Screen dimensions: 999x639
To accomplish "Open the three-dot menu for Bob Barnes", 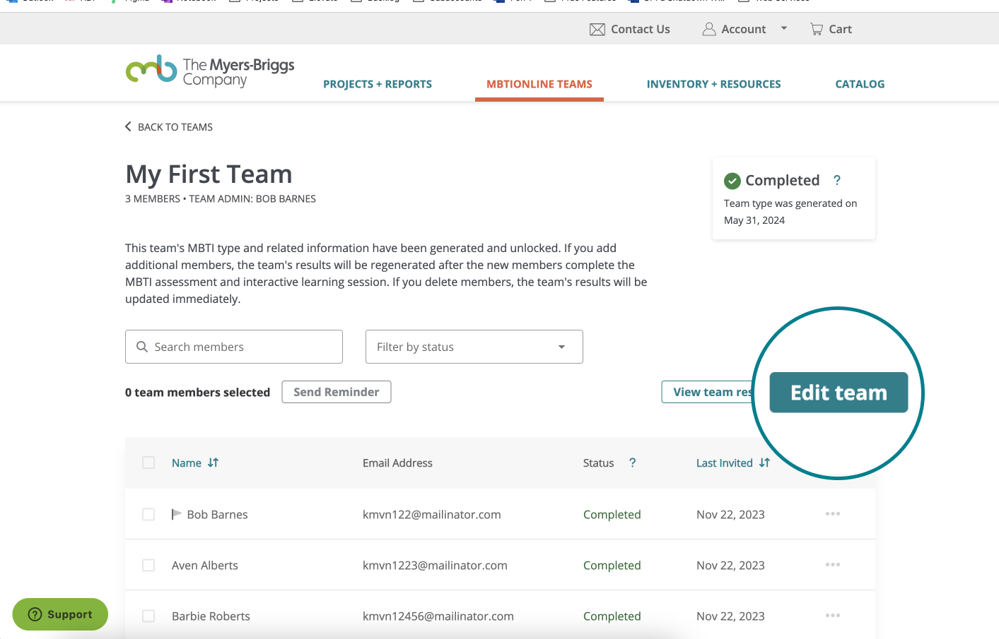I will 833,514.
